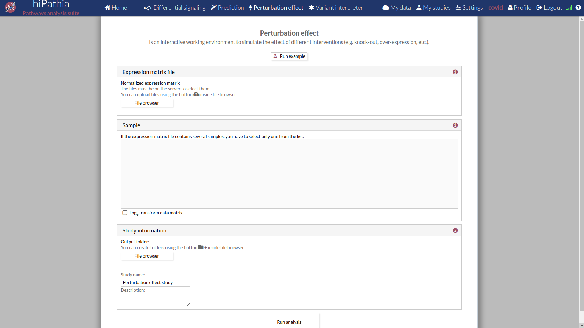Open My data cloud icon
This screenshot has width=584, height=328.
(386, 8)
